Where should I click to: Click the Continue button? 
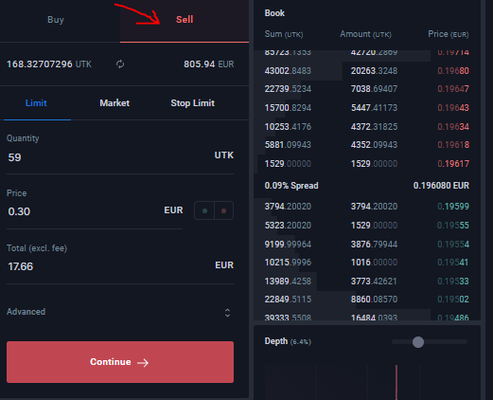[120, 362]
